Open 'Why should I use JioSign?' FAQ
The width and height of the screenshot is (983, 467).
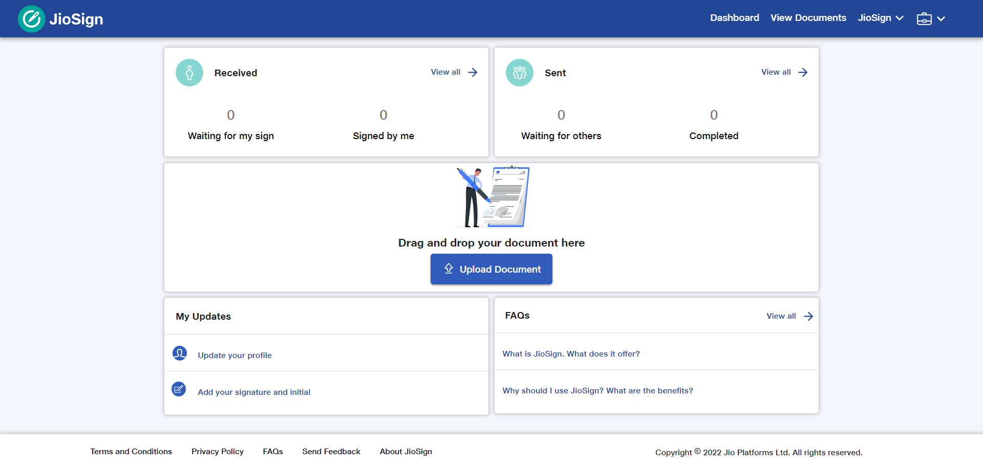597,390
